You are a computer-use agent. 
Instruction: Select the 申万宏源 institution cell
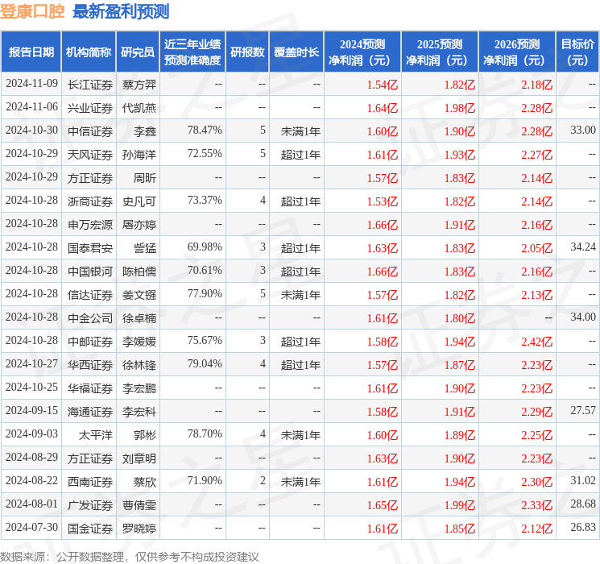point(90,225)
